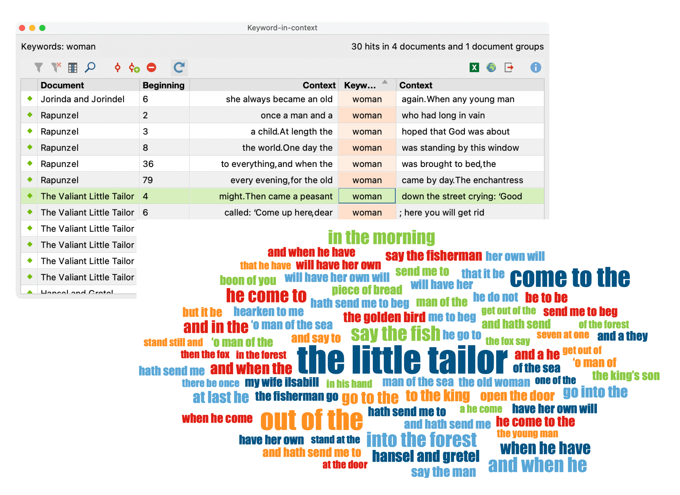Open results as HTML via globe icon
This screenshot has height=495, width=680.
click(491, 67)
